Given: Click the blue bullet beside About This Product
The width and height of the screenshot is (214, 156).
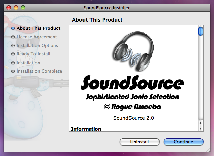Looking at the screenshot, I should [x=13, y=28].
